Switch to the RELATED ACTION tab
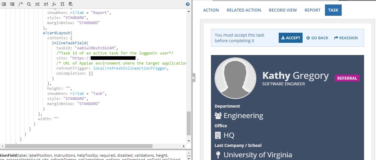 click(244, 10)
